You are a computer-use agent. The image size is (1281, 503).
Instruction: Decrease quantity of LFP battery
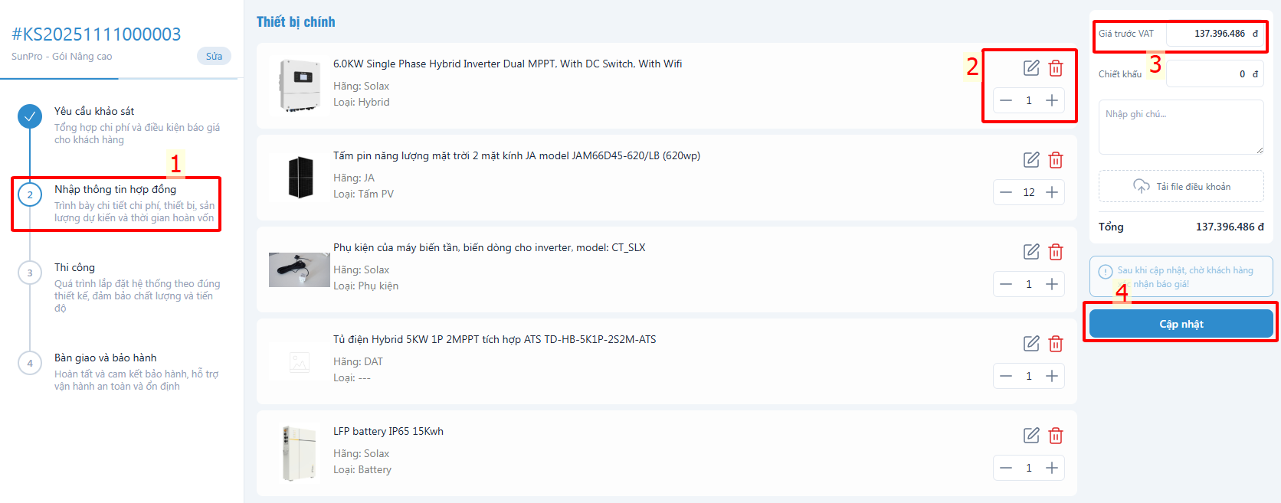click(1006, 468)
